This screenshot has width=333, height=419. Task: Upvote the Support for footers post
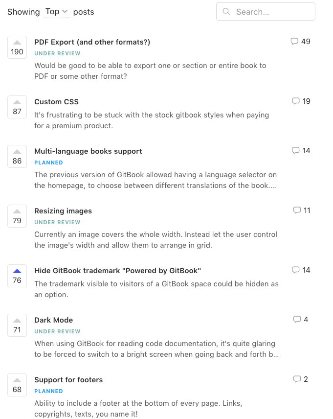click(17, 385)
